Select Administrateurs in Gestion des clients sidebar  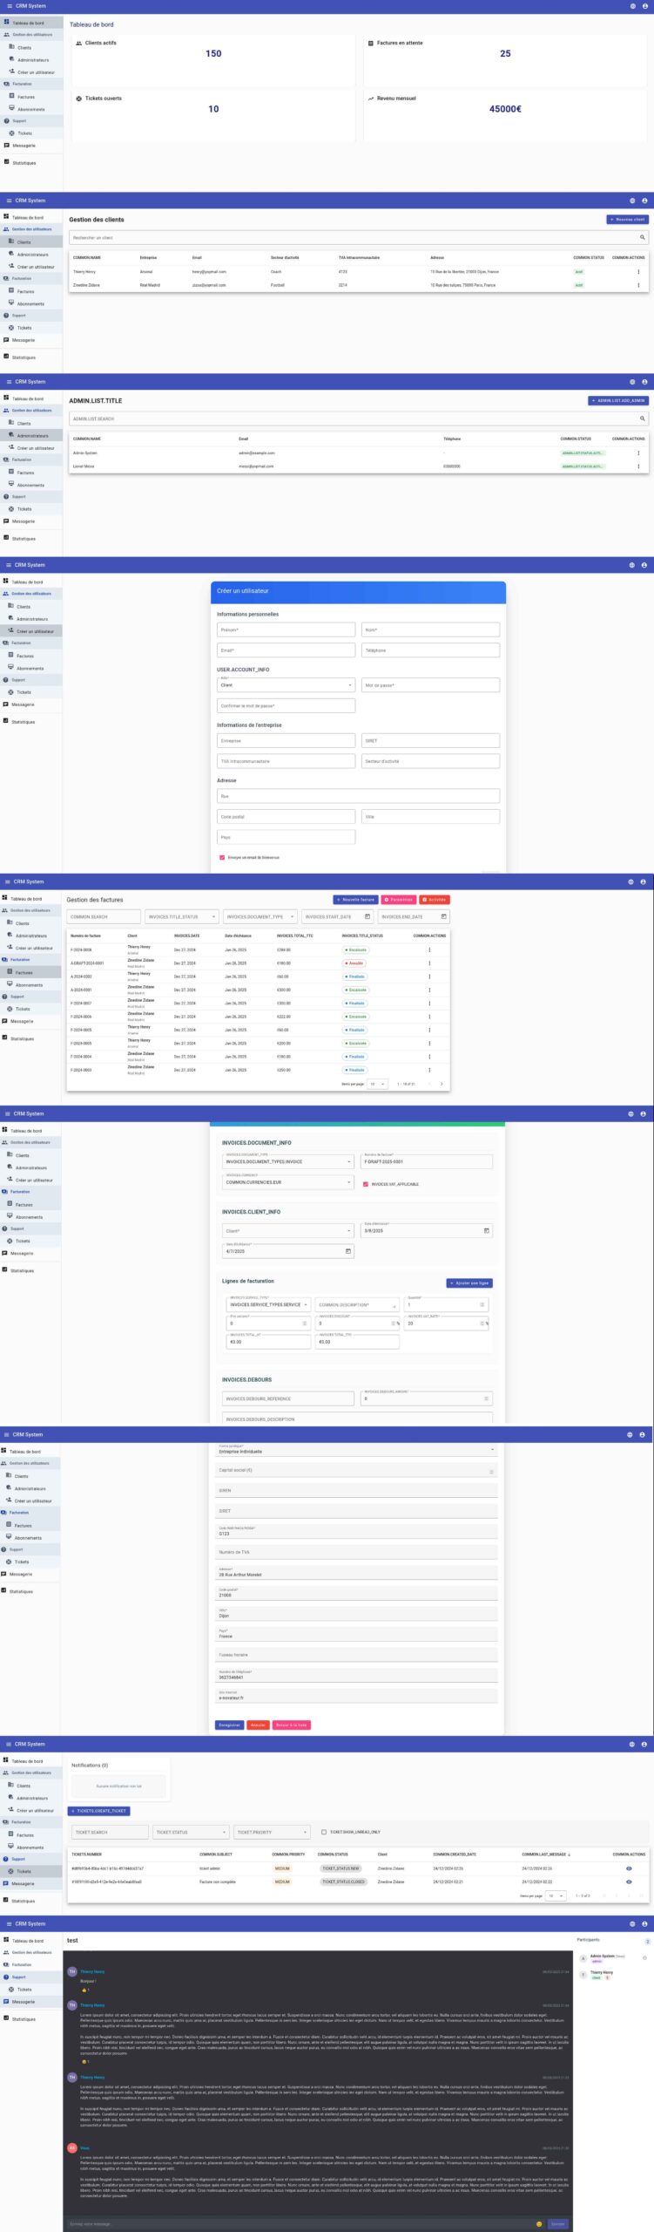[x=32, y=255]
